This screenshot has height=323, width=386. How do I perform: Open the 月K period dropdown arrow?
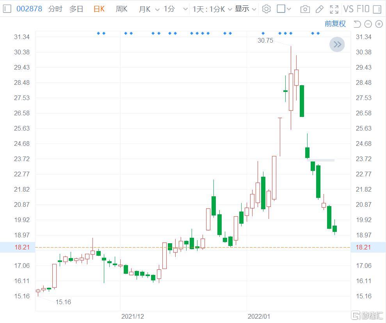[157, 10]
